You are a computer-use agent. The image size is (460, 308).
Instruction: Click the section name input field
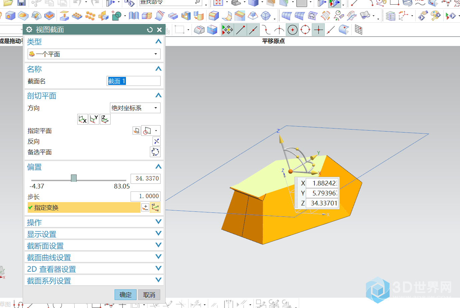point(134,81)
